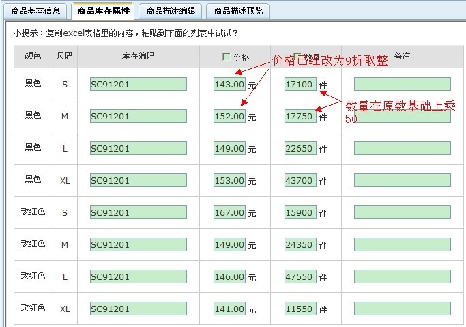Toggle the 价格 column header checkbox

[x=227, y=57]
